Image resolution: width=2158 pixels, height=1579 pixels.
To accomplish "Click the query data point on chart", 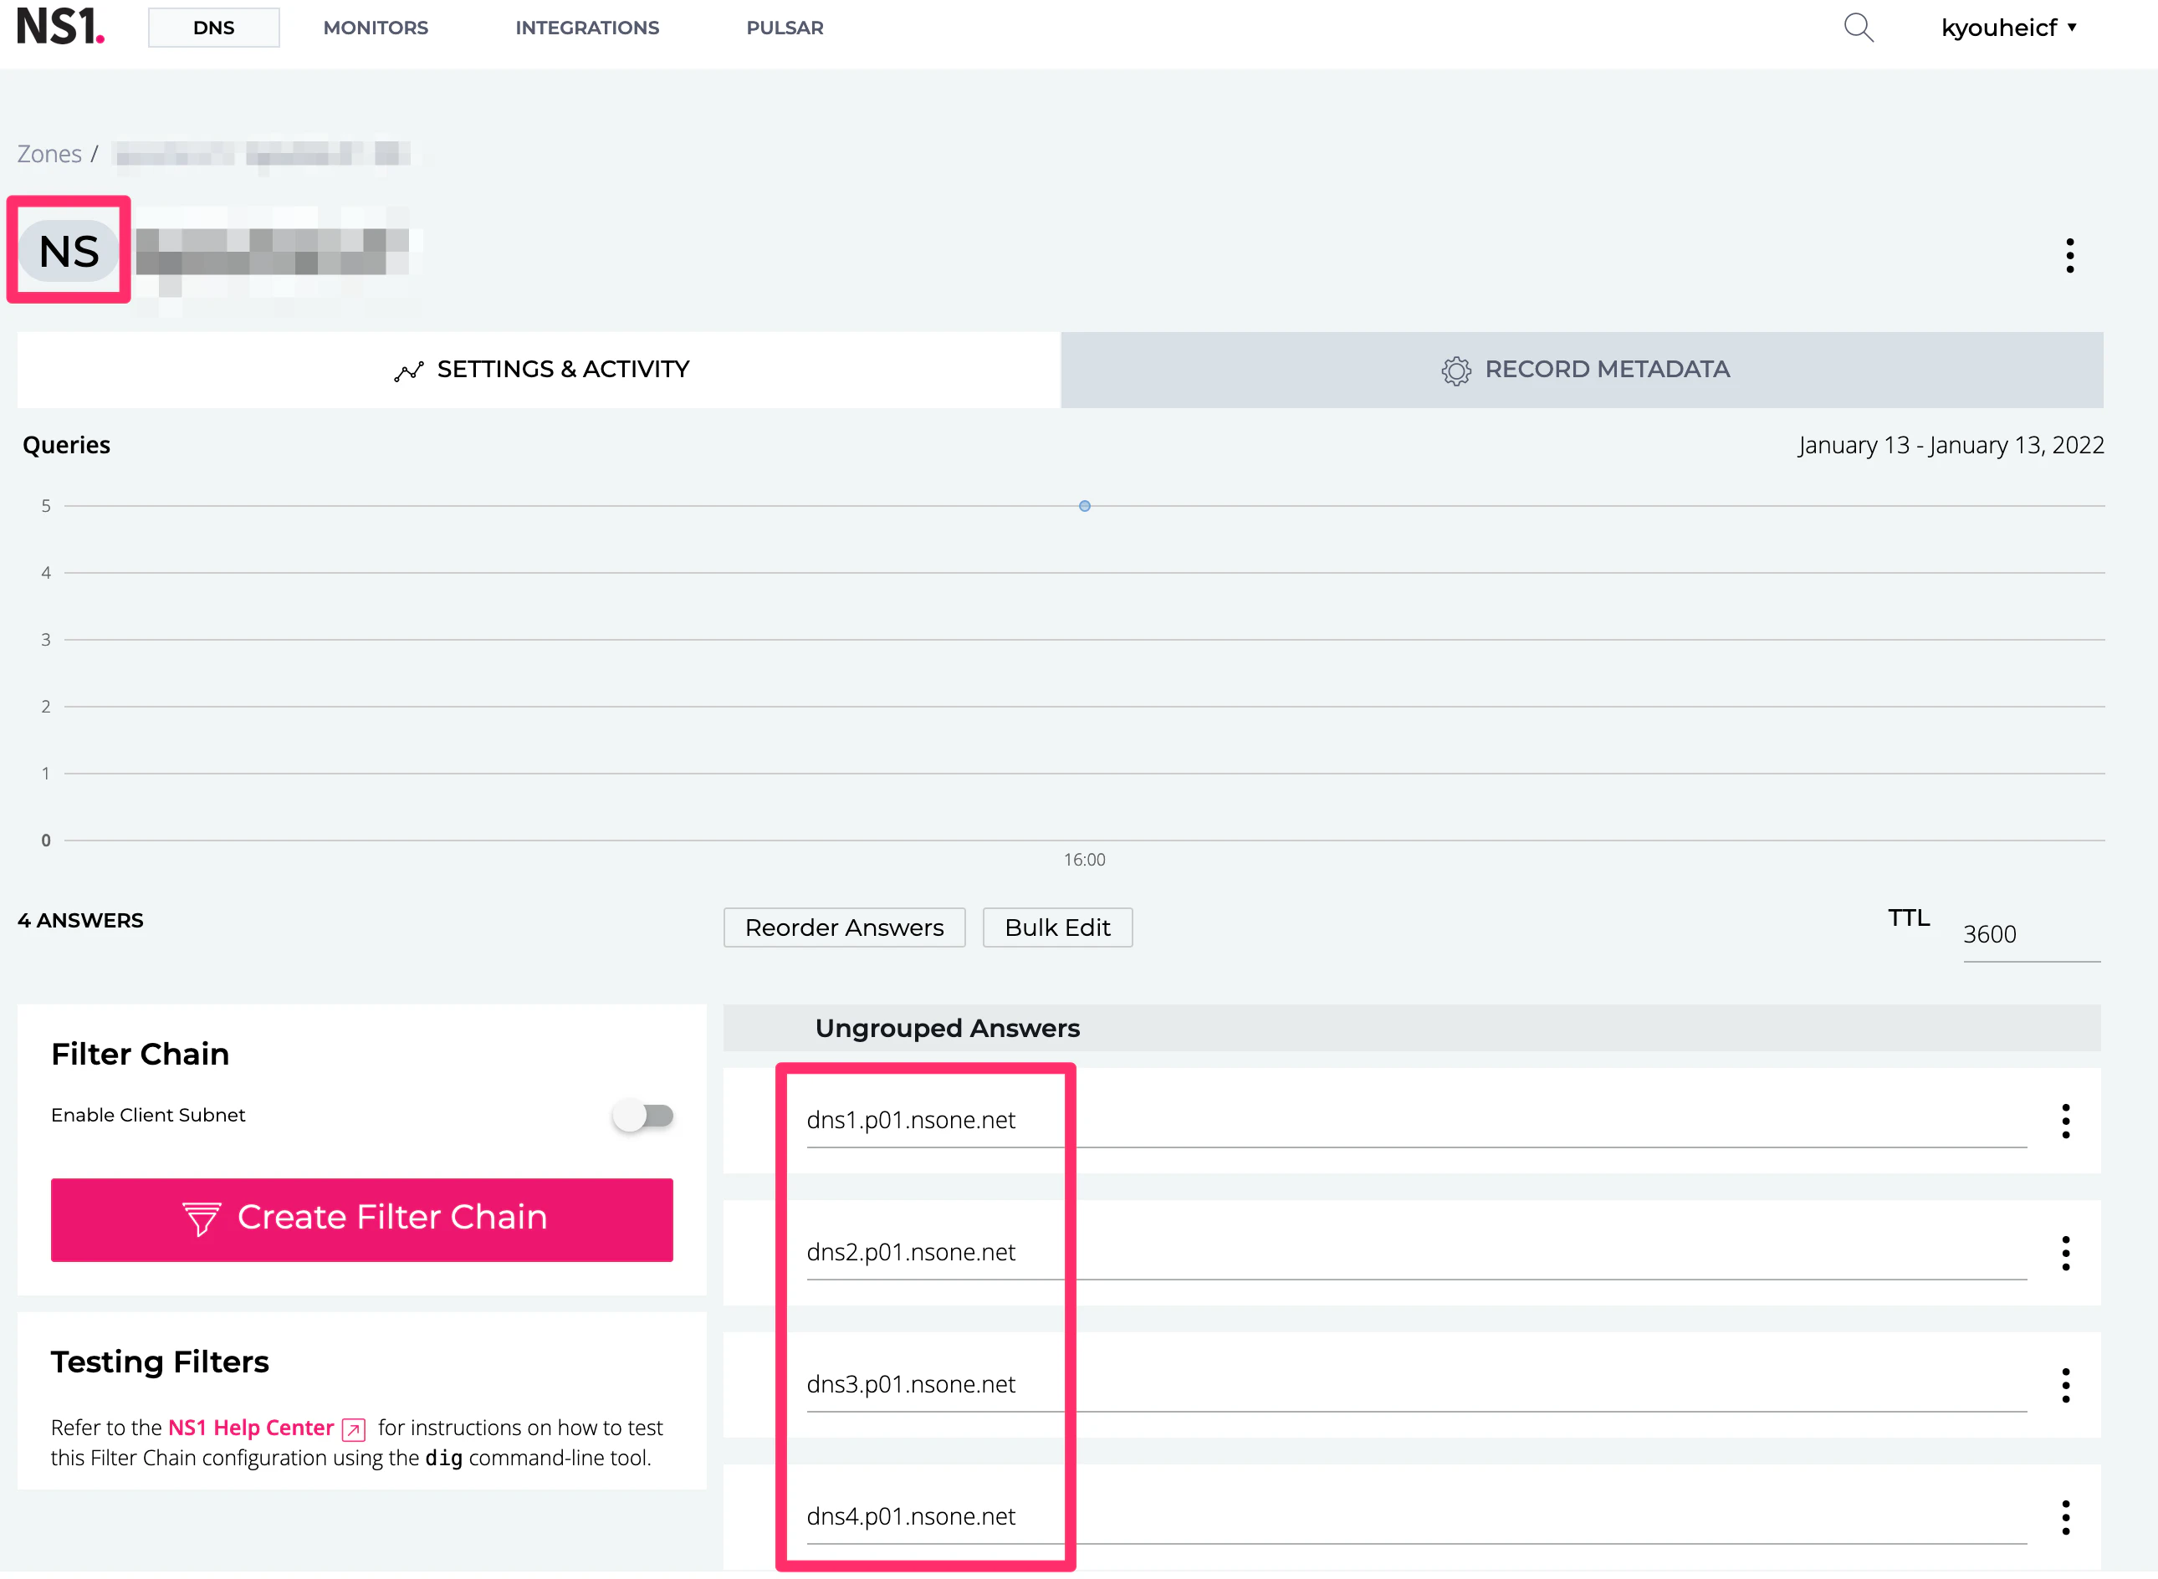I will (x=1084, y=506).
